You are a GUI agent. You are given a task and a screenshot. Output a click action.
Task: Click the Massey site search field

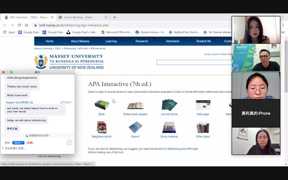(194, 62)
